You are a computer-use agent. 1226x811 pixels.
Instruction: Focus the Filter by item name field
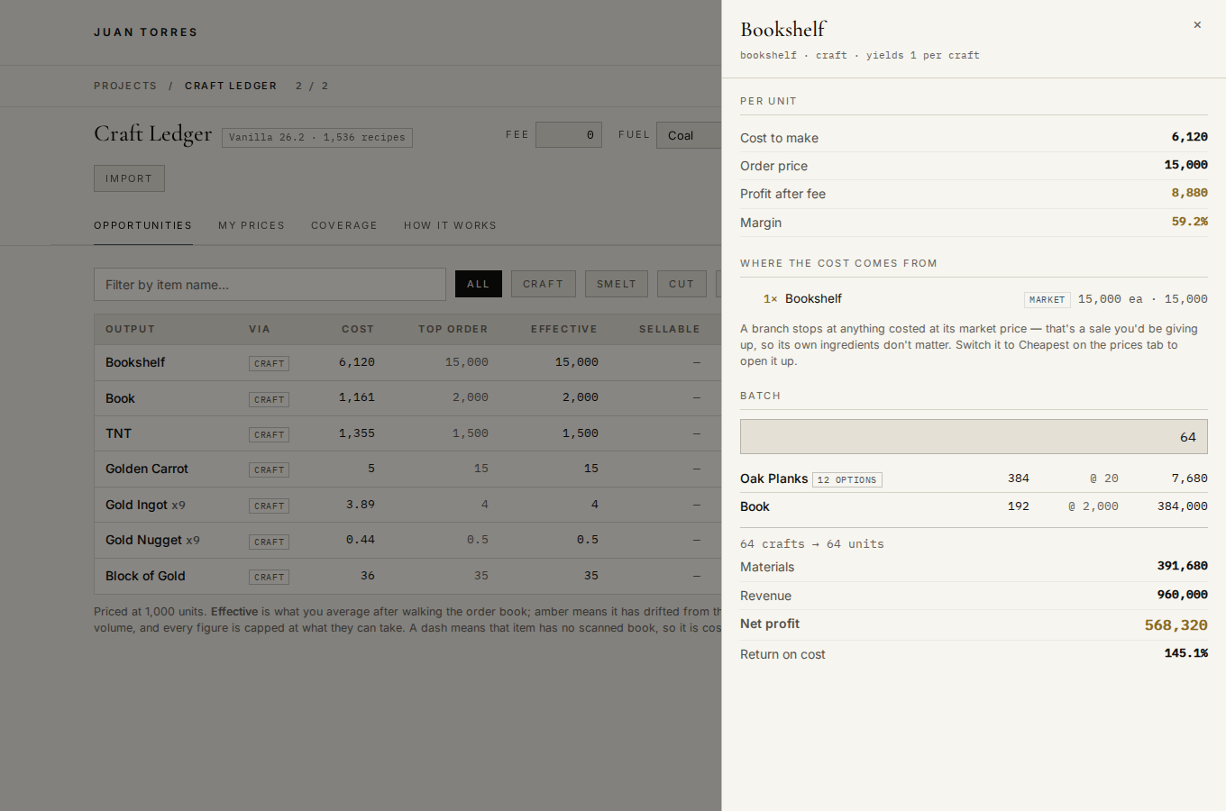pyautogui.click(x=270, y=285)
